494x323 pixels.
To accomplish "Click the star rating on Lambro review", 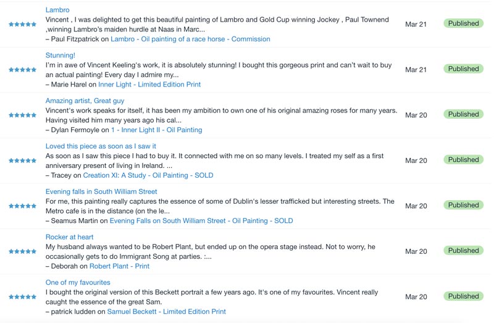I will tap(22, 25).
